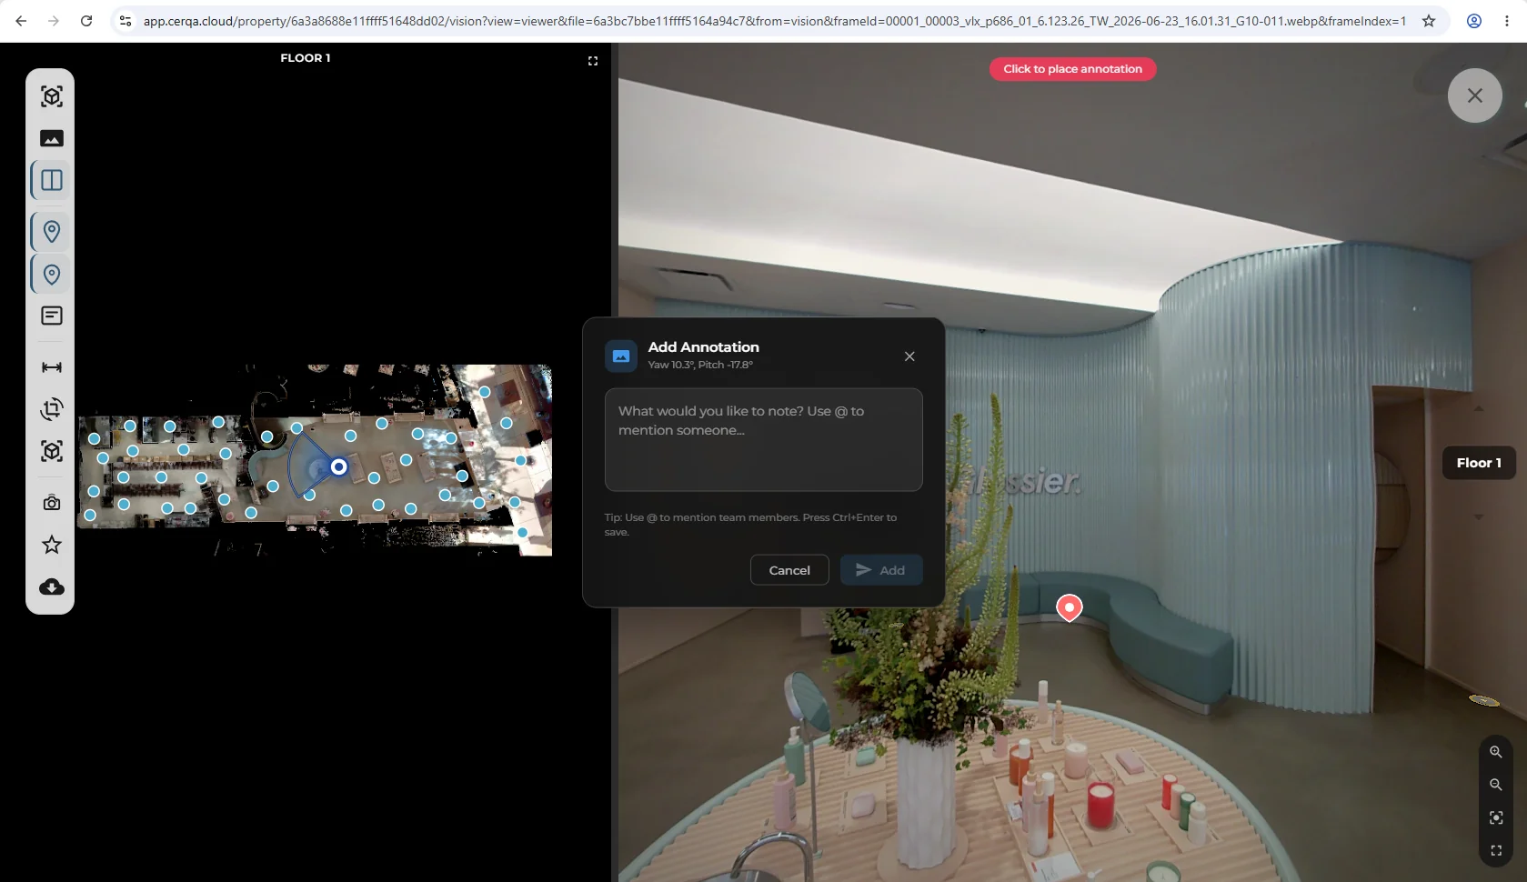Go forward in the browser
Viewport: 1527px width, 882px height.
tap(54, 21)
